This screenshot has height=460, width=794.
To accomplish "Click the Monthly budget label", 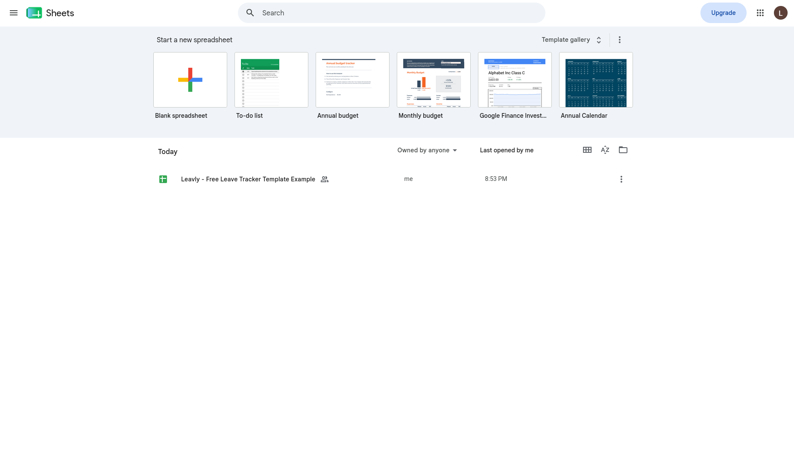I will pos(421,116).
